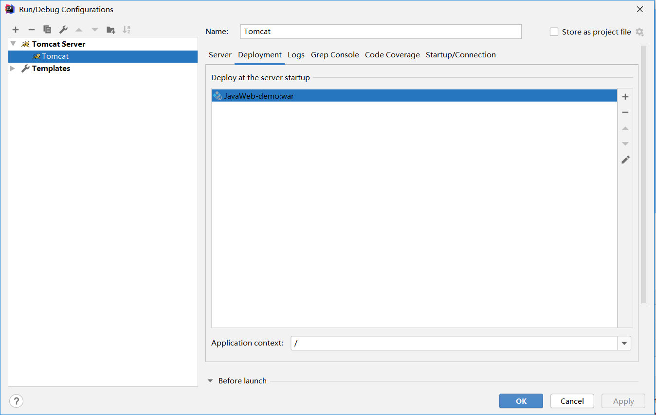Click the Apply button
Viewport: 656px width, 415px height.
[x=623, y=401]
